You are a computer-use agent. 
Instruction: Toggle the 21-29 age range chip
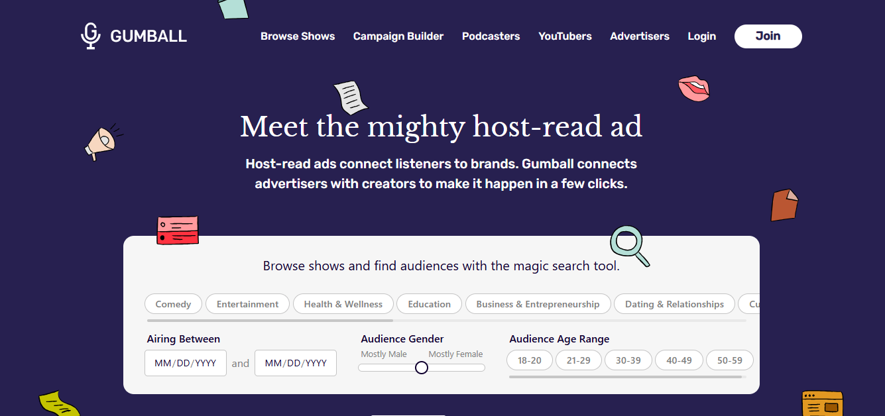579,360
